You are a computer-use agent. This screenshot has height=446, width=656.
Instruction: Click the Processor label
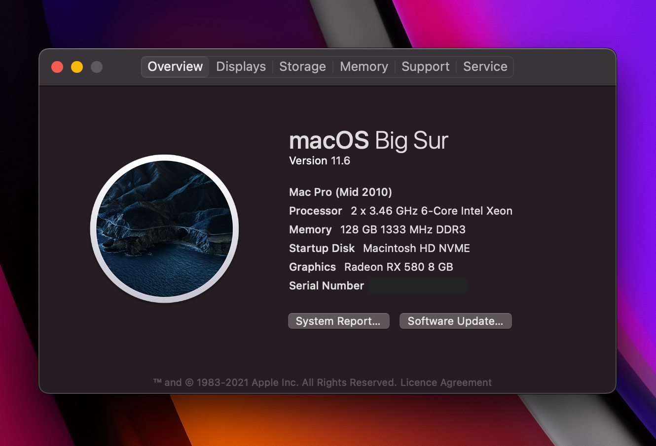pyautogui.click(x=316, y=211)
